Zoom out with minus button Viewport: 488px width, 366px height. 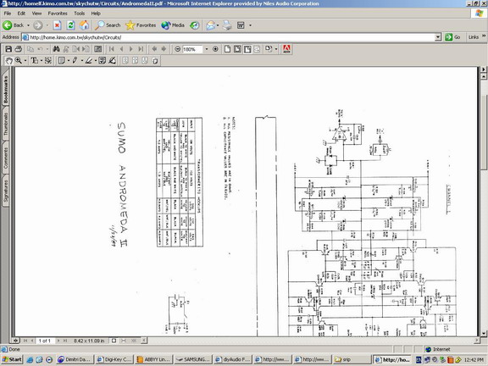click(x=177, y=49)
